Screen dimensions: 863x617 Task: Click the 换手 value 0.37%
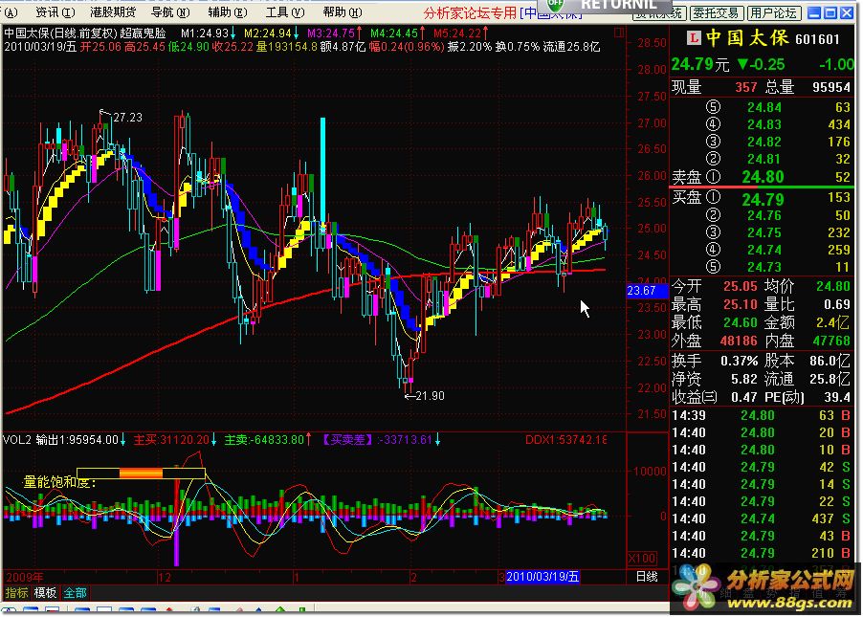click(x=740, y=361)
